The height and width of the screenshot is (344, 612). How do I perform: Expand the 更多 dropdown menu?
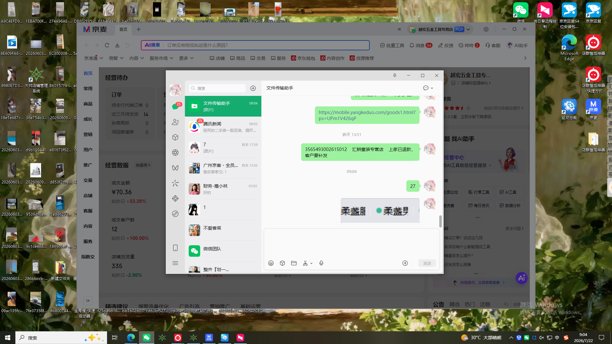coord(186,58)
